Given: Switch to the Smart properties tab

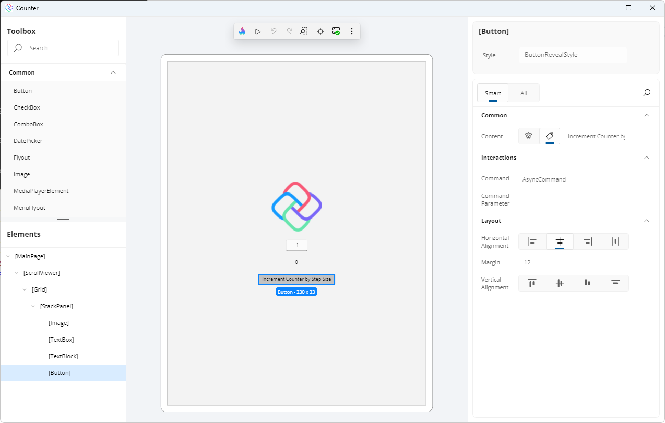Looking at the screenshot, I should 492,93.
